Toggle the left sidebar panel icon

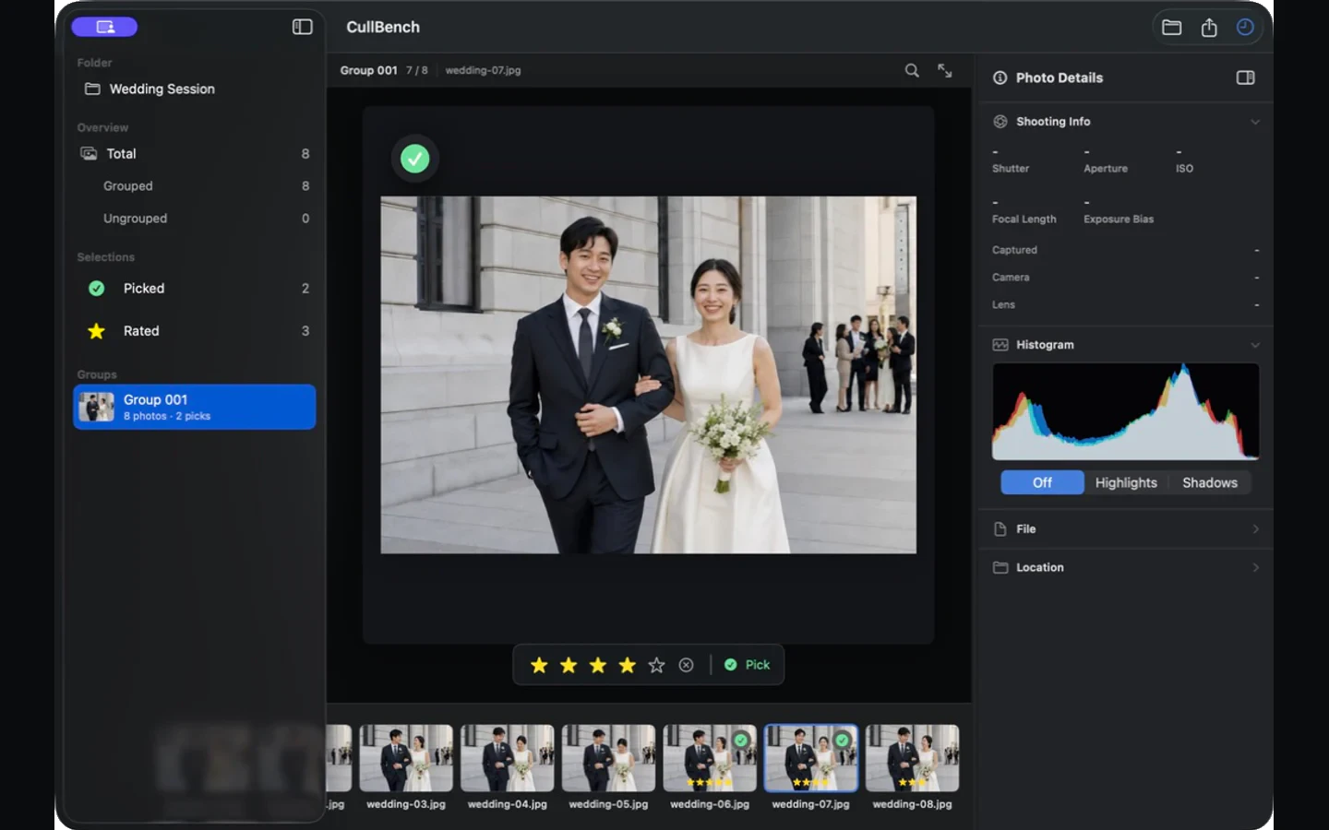tap(302, 27)
